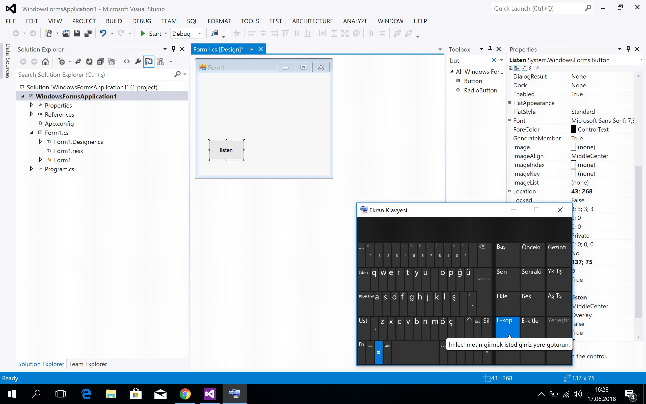Click the Events lightning icon in Properties
This screenshot has width=646, height=404.
point(530,68)
